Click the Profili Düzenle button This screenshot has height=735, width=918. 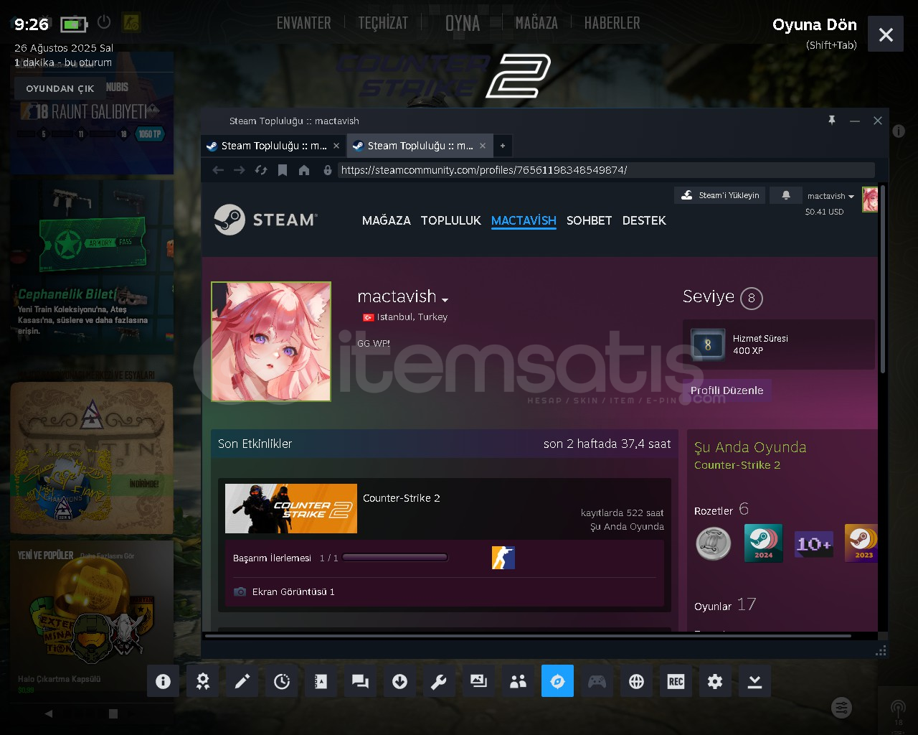[x=727, y=390]
